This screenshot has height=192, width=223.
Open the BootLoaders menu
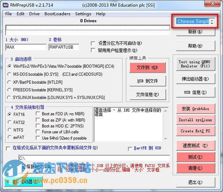(57, 14)
